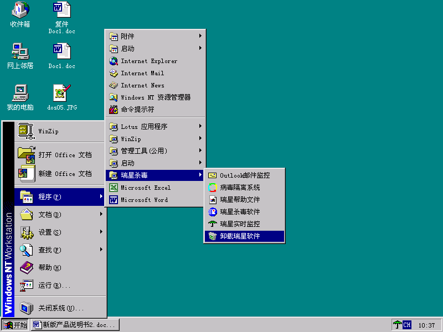This screenshot has width=443, height=332.
Task: Open Internet Mail from the programs list
Action: click(155, 73)
